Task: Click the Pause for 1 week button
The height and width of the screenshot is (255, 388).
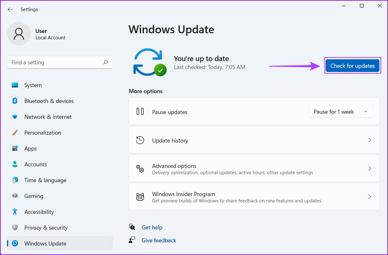Action: 334,112
